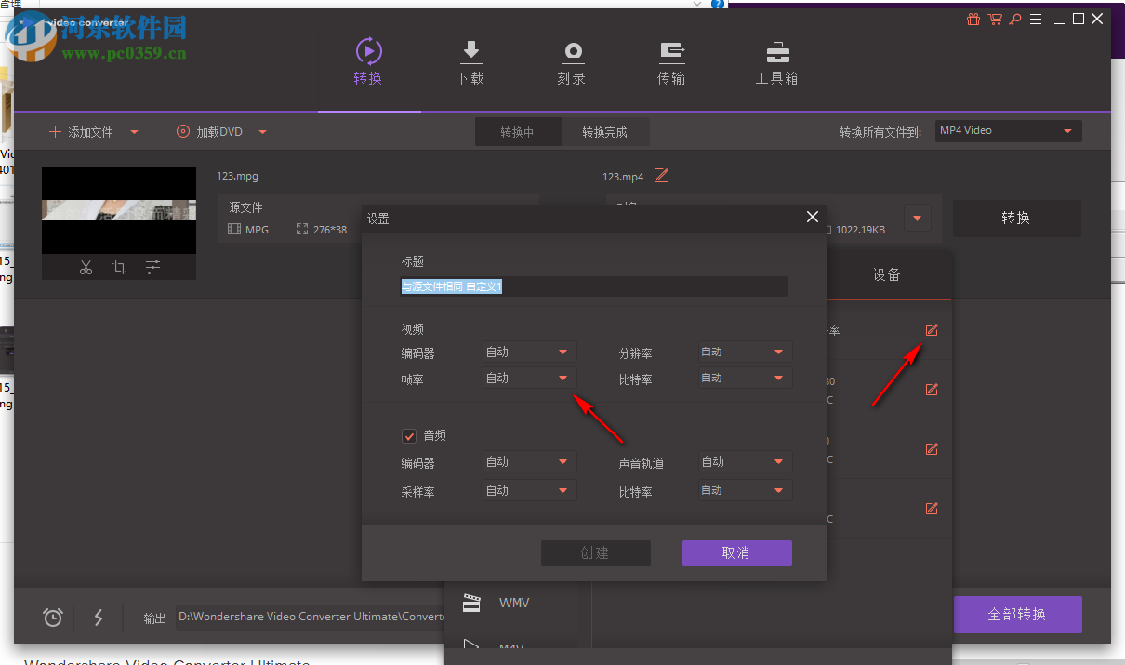Open the 转换 (Convert) section

(368, 62)
